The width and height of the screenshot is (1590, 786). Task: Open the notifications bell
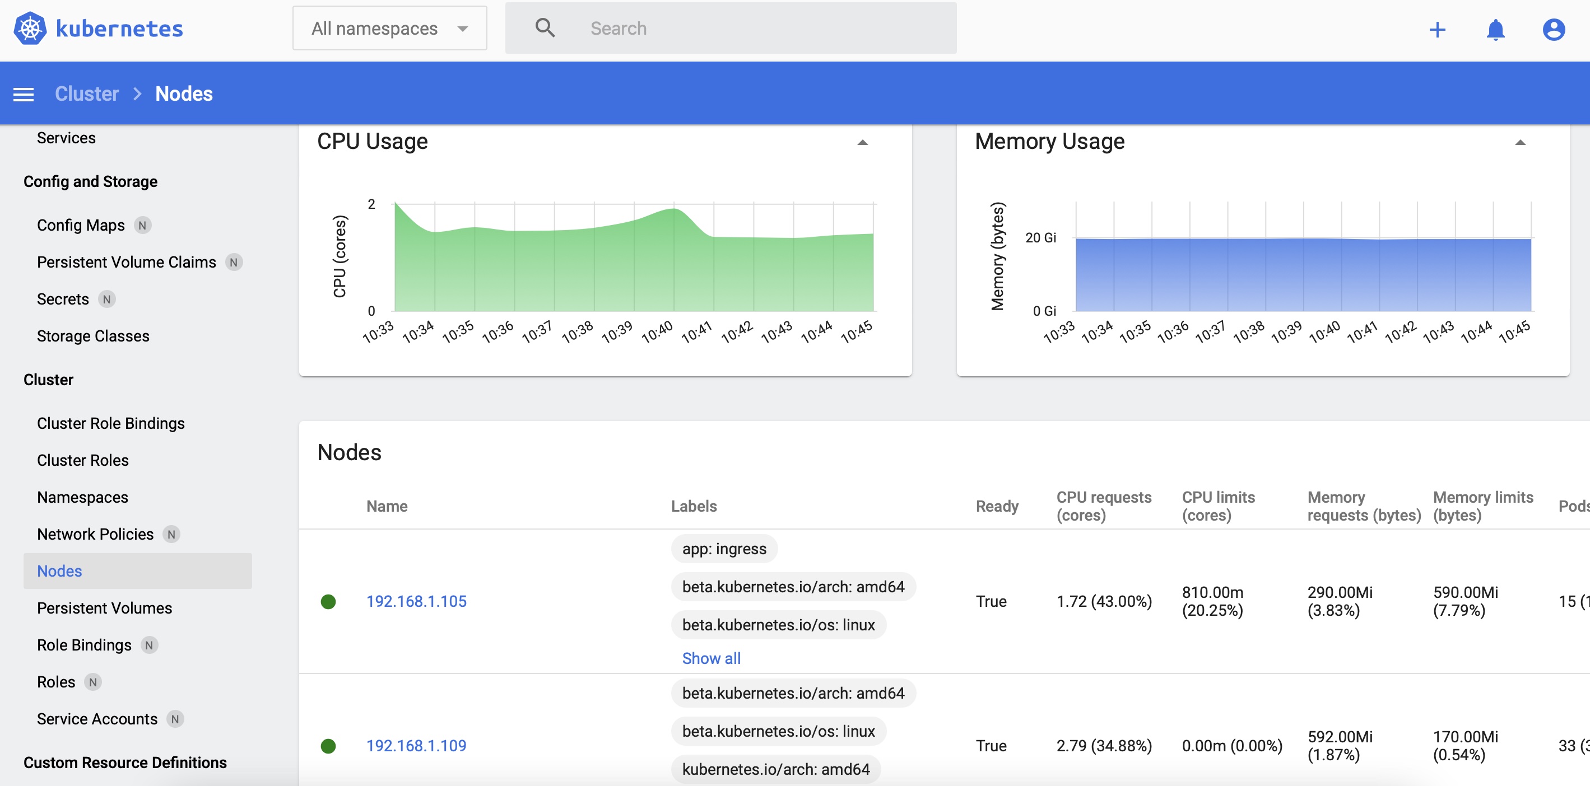click(1494, 29)
